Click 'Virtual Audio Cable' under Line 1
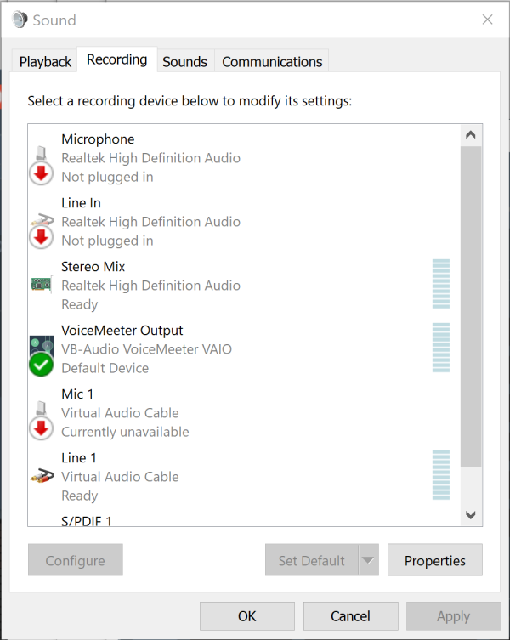 pos(120,477)
